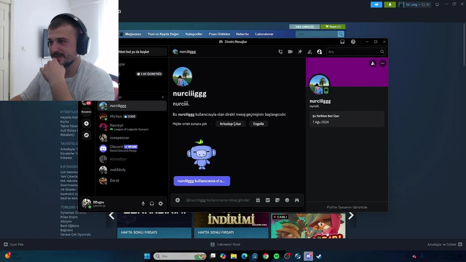Open Arkadaşlar ve Sohbet in Steam
The height and width of the screenshot is (262, 466).
click(445, 245)
